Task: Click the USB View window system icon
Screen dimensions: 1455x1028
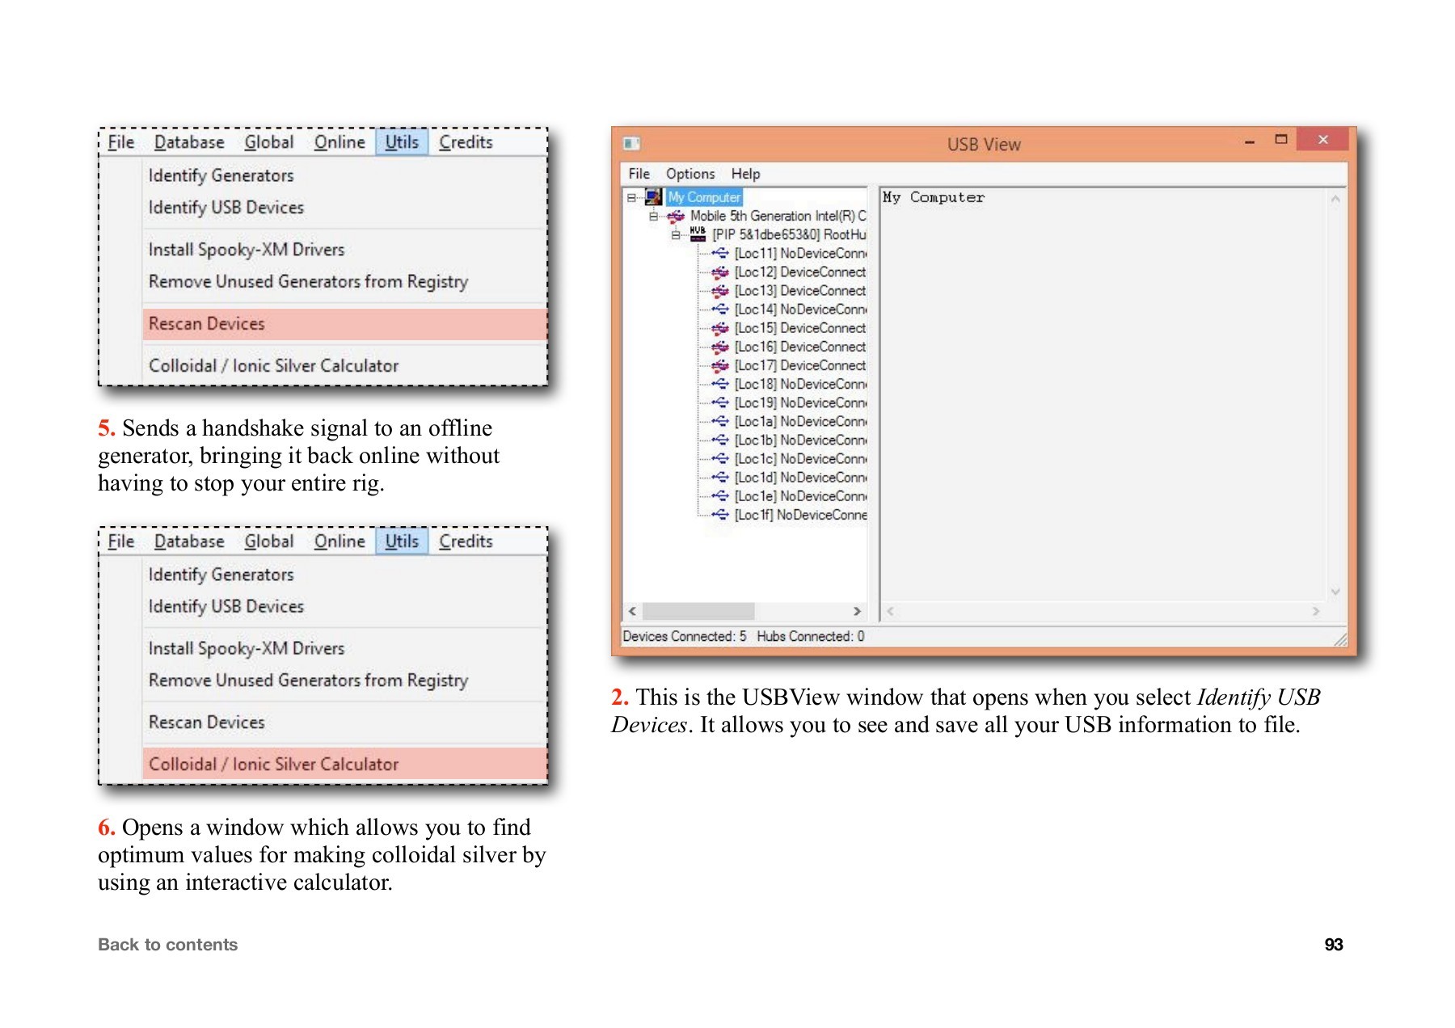Action: pos(630,141)
